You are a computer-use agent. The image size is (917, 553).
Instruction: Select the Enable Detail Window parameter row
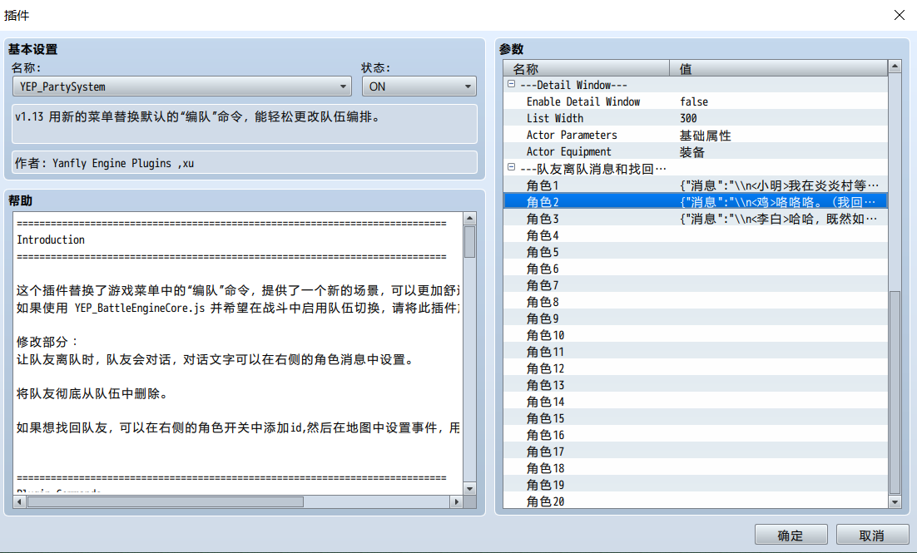click(x=696, y=101)
